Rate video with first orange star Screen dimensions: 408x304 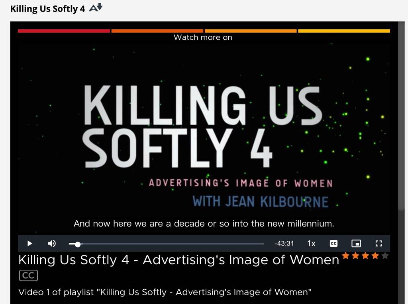point(345,256)
